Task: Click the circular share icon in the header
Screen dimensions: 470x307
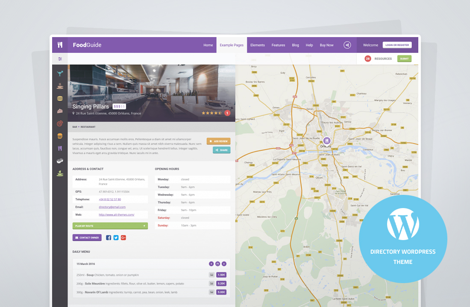Action: point(347,45)
